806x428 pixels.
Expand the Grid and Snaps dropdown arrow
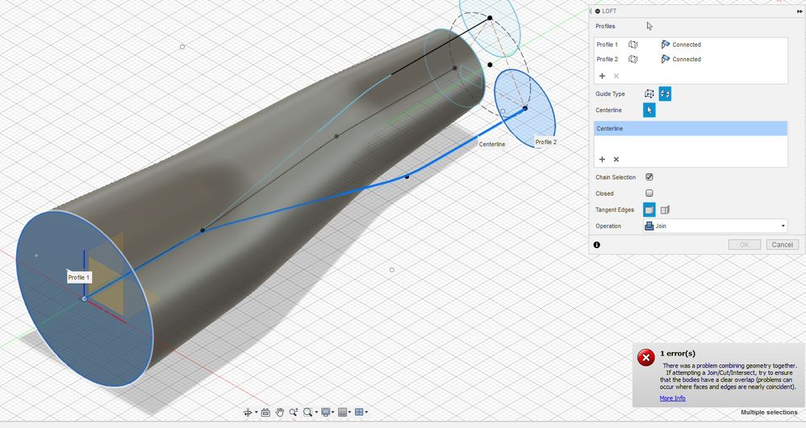pyautogui.click(x=349, y=412)
